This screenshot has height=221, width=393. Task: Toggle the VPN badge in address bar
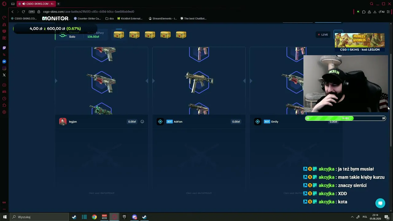[x=32, y=12]
